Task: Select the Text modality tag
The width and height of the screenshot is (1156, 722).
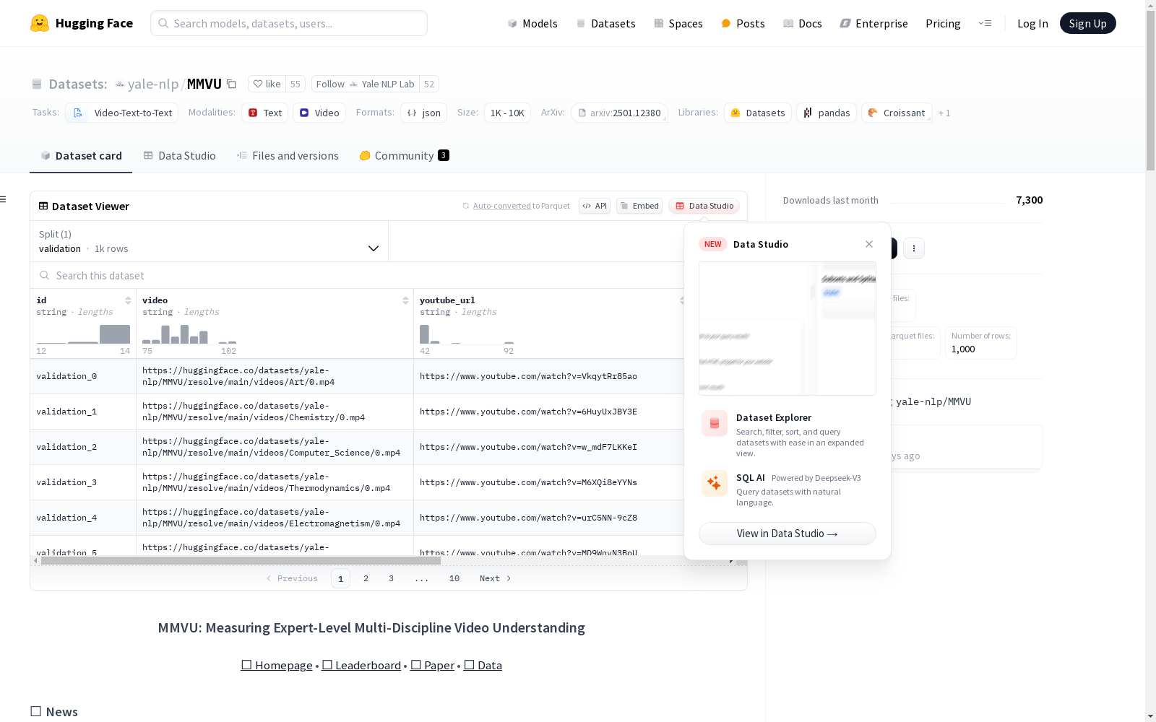Action: (265, 113)
